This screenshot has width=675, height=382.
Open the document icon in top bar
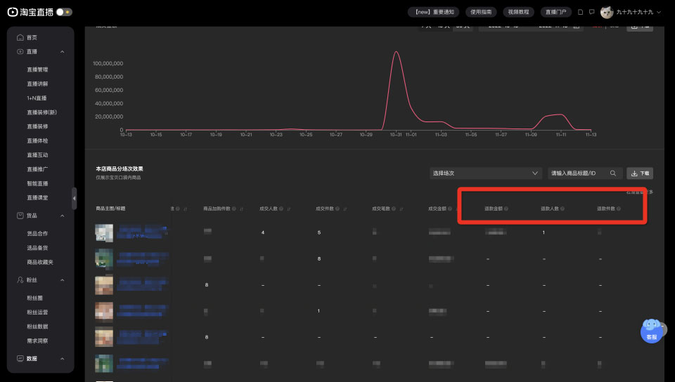pos(580,12)
